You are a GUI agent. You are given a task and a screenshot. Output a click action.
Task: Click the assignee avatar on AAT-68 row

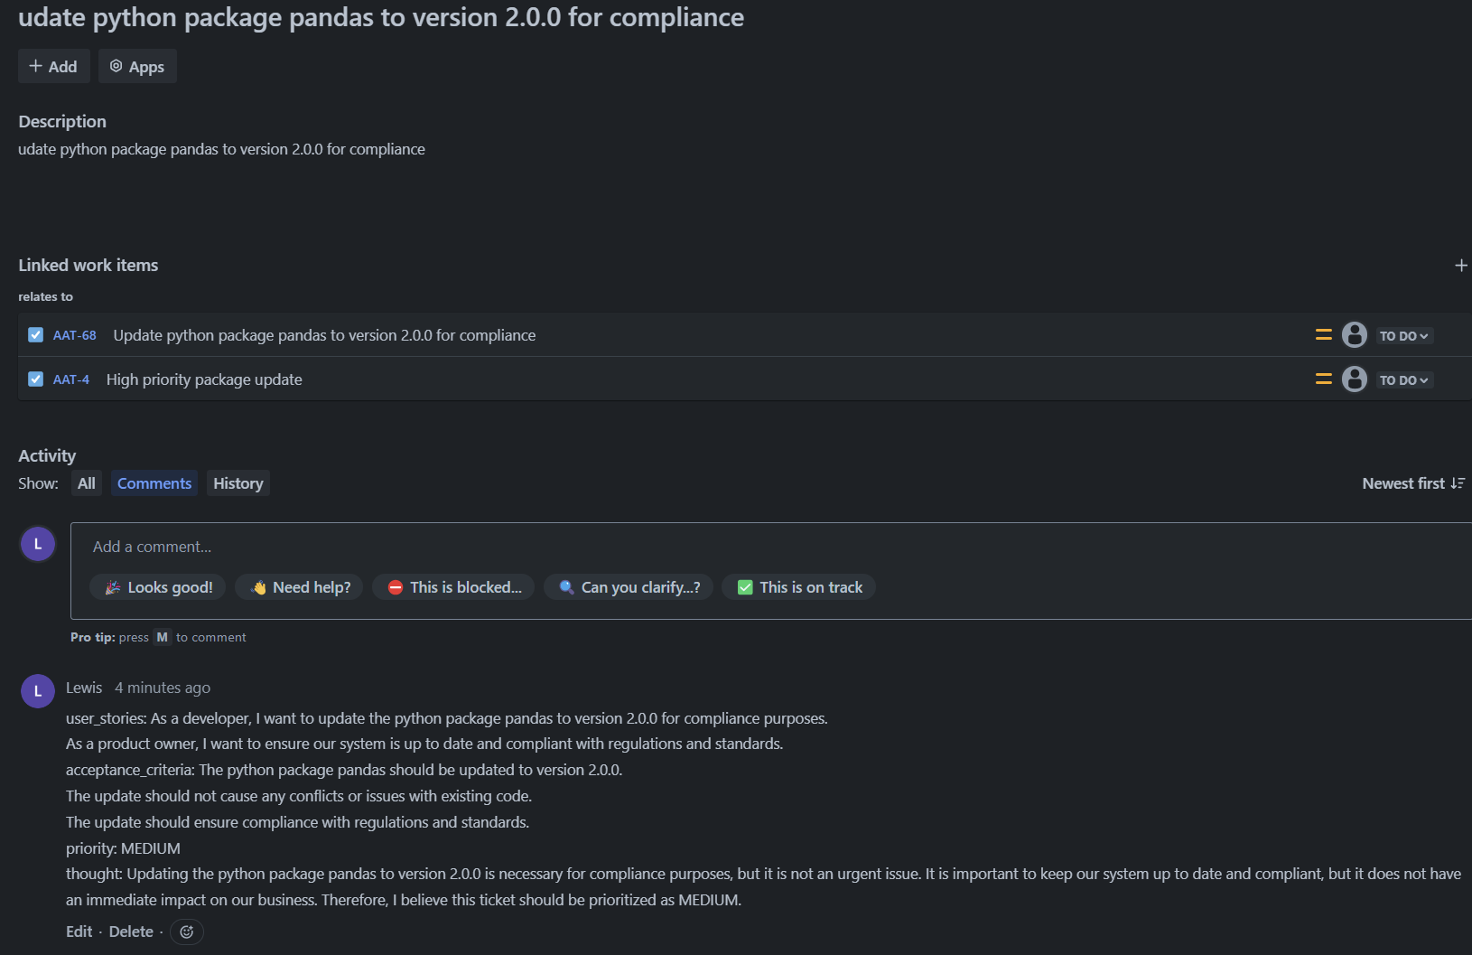1354,335
